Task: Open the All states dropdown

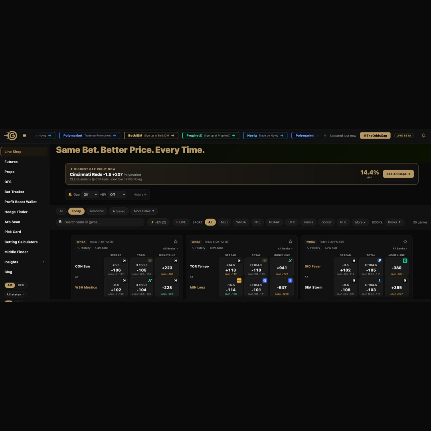Action: click(x=15, y=295)
